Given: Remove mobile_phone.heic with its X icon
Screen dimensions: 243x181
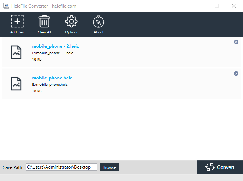Looking at the screenshot, I should [x=236, y=73].
